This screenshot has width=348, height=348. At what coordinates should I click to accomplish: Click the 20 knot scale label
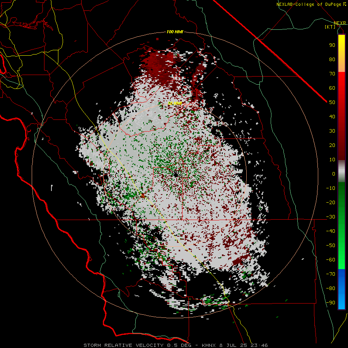click(x=332, y=145)
